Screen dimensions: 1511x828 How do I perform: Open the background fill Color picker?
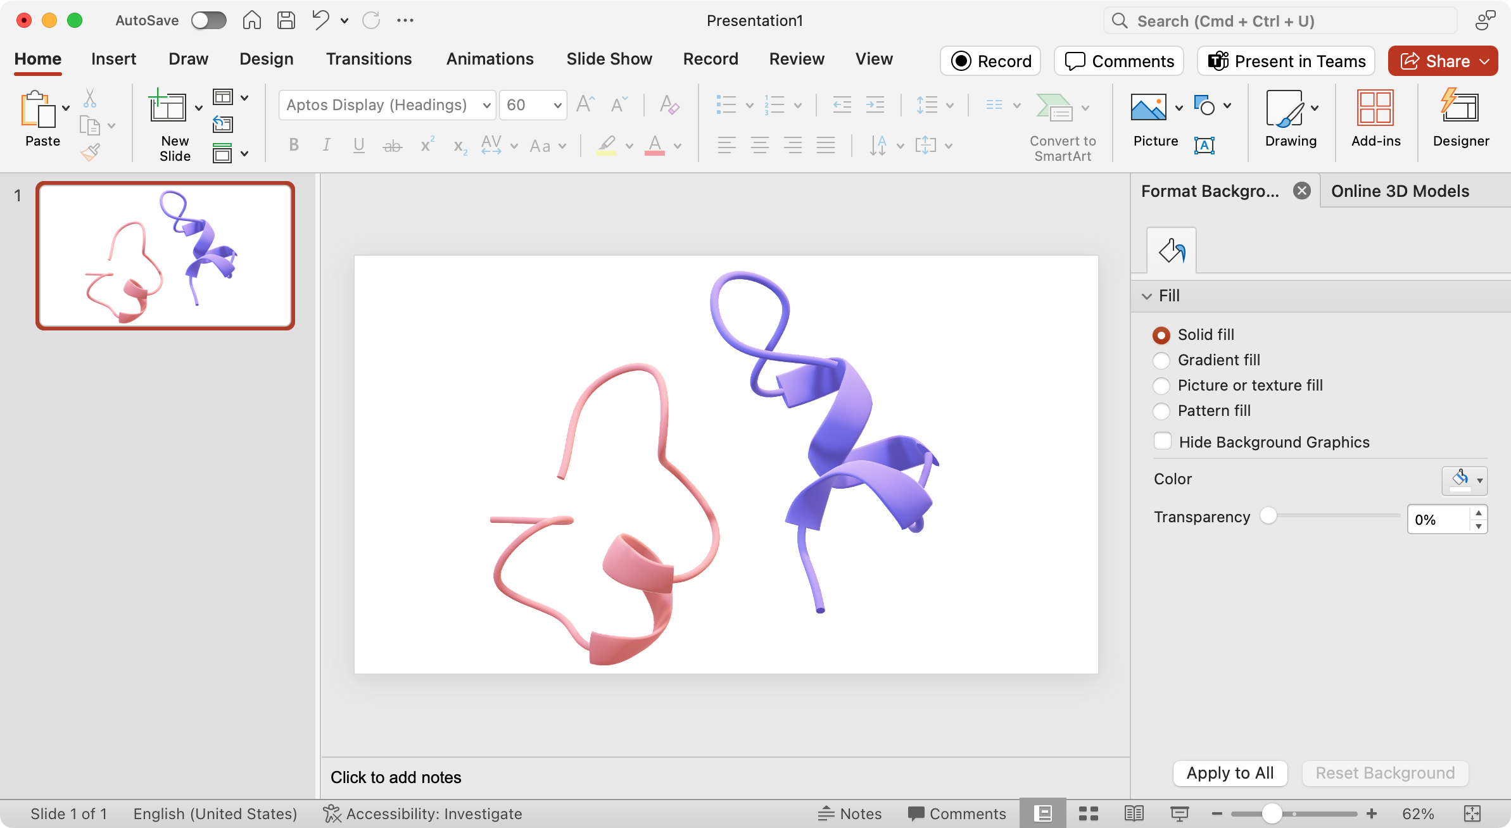pos(1464,480)
